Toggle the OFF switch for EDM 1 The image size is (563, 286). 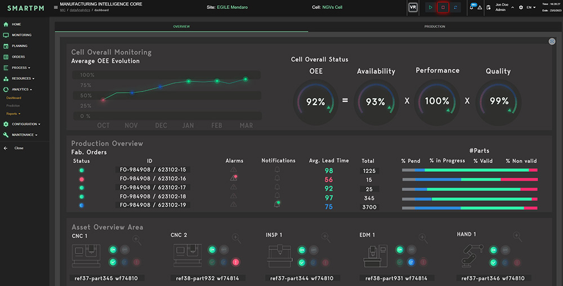[x=412, y=249]
